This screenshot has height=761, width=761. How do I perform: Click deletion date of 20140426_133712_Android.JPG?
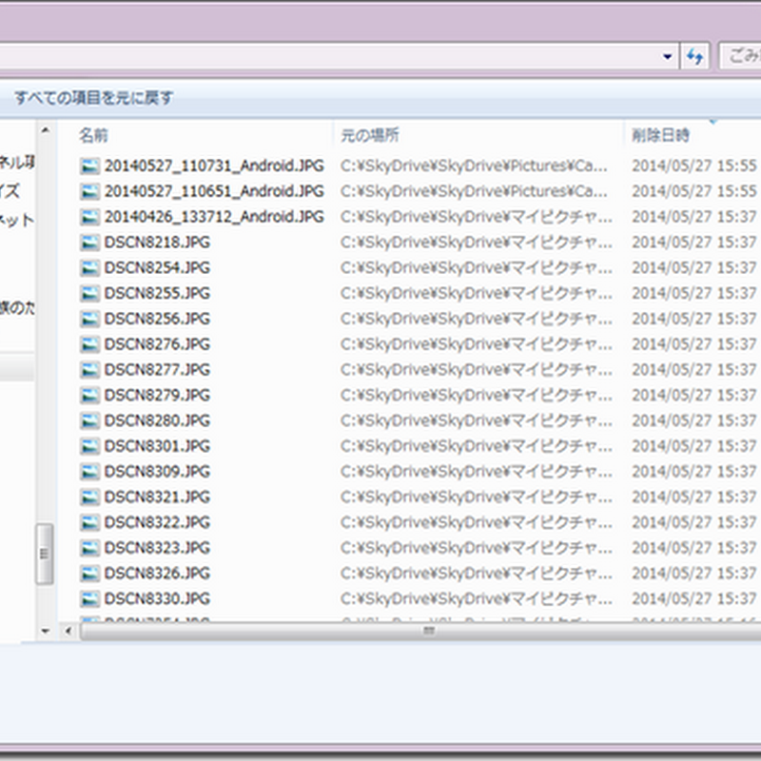pos(694,217)
